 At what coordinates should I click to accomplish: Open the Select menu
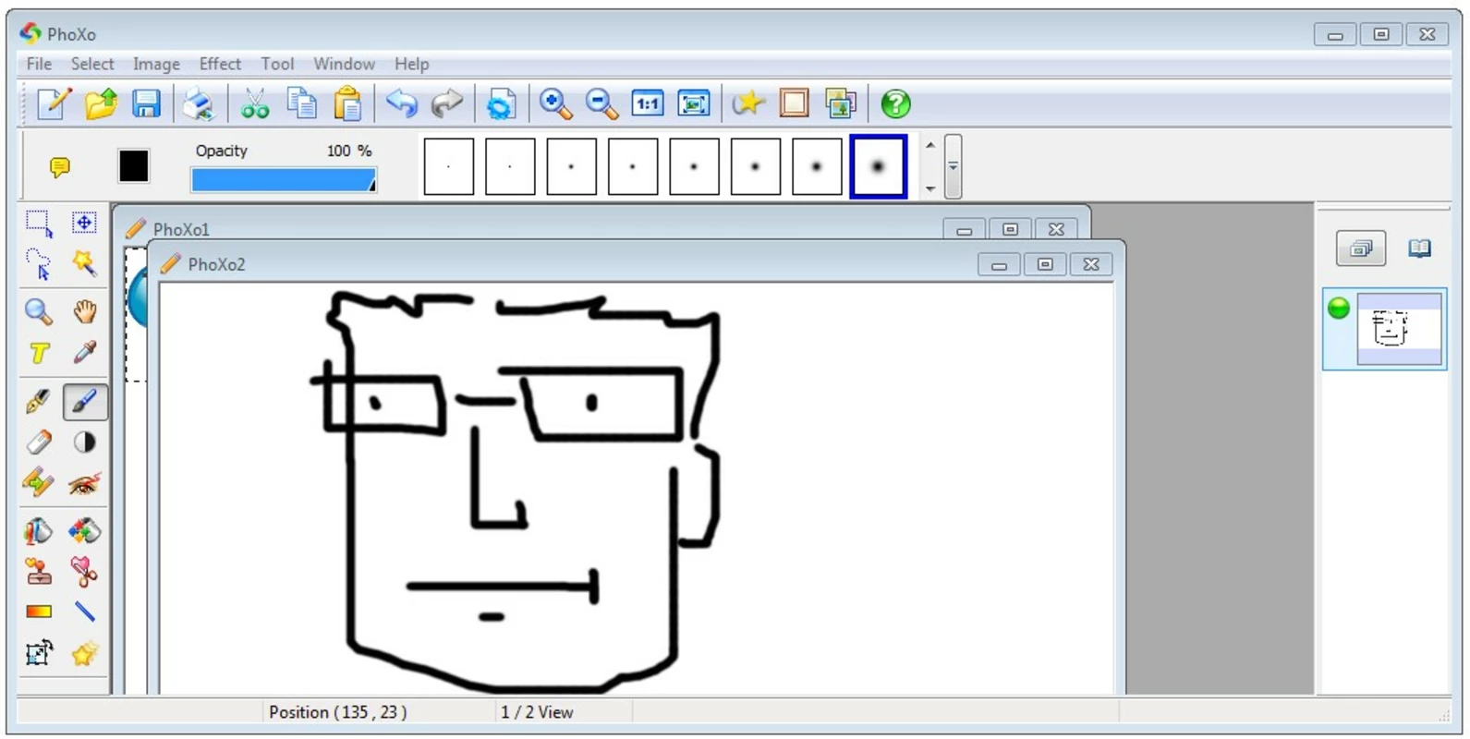[92, 64]
